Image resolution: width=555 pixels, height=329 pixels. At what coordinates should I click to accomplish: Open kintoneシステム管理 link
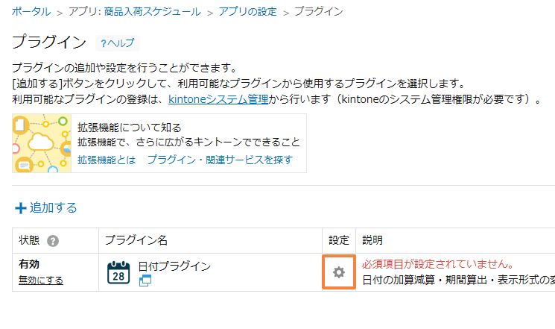(x=218, y=99)
